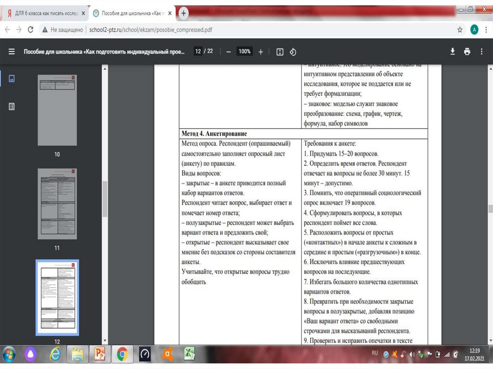Image resolution: width=493 pixels, height=369 pixels.
Task: Reload the current page
Action: coord(31,29)
